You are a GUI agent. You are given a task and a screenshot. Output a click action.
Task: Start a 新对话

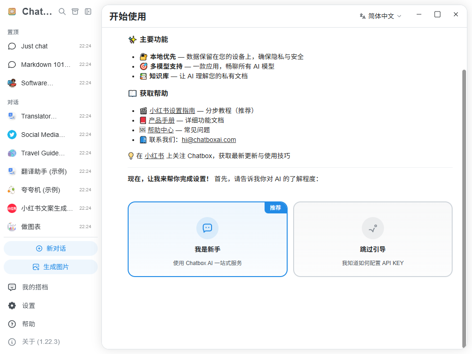(51, 248)
